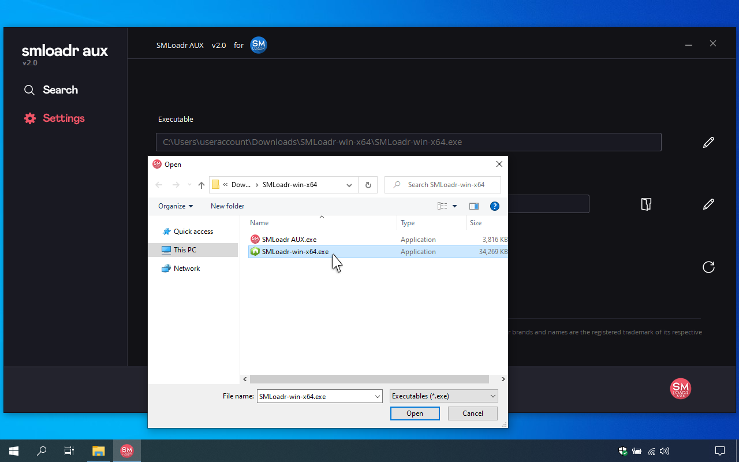Open the notification center icon

[720, 451]
